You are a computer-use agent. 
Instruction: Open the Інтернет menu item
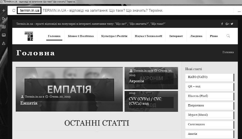coord(176,36)
